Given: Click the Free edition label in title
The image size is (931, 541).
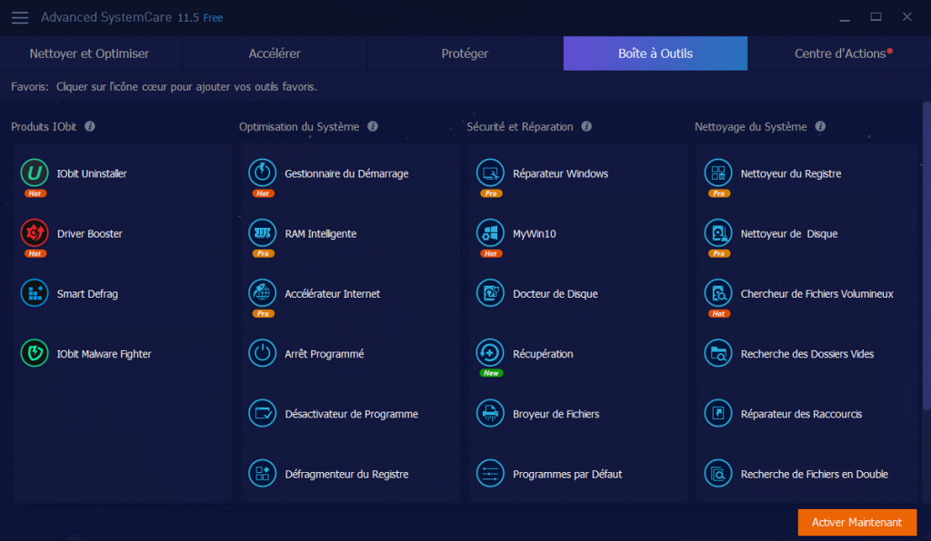Looking at the screenshot, I should (213, 18).
